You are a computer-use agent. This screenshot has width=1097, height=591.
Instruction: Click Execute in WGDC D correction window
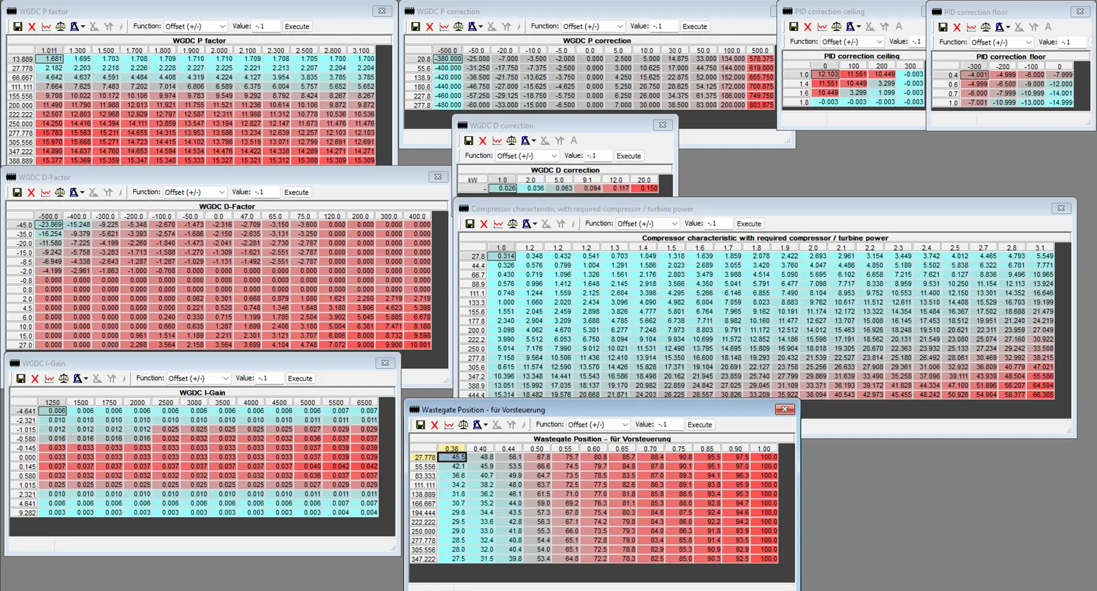[629, 156]
